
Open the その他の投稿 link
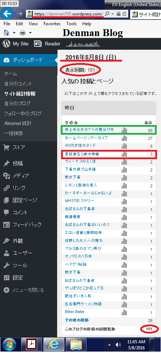click(x=77, y=320)
